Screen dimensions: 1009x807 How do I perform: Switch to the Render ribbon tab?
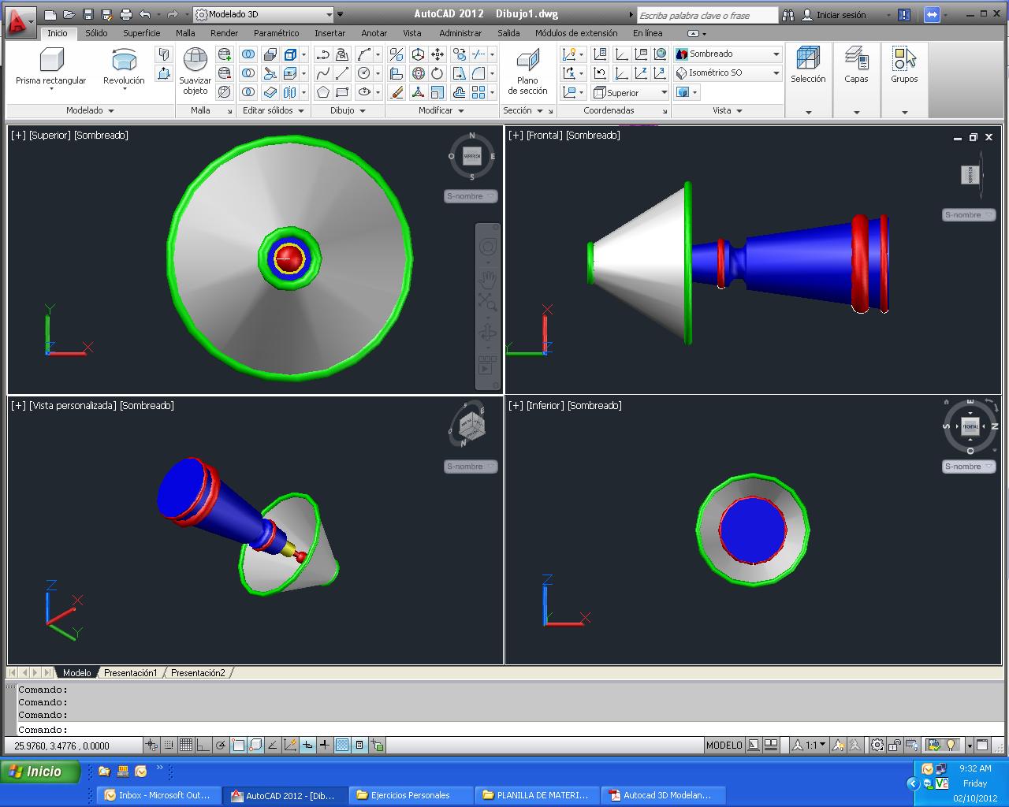pos(223,33)
